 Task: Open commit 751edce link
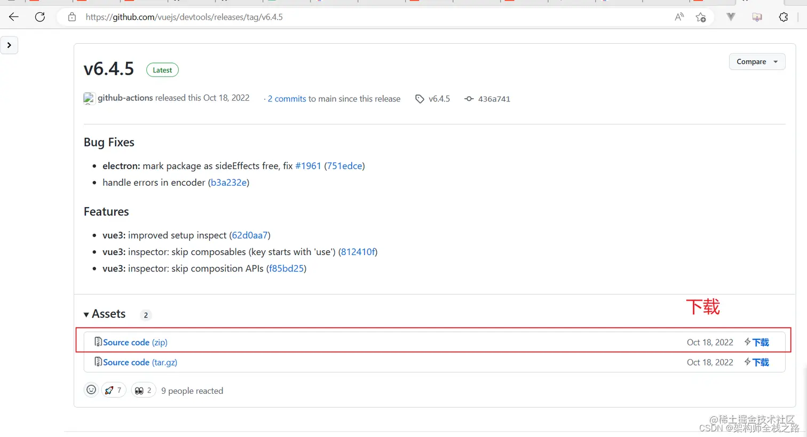[x=345, y=166]
